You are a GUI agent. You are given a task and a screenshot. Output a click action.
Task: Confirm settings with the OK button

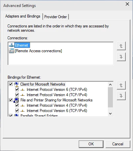[x=91, y=144]
